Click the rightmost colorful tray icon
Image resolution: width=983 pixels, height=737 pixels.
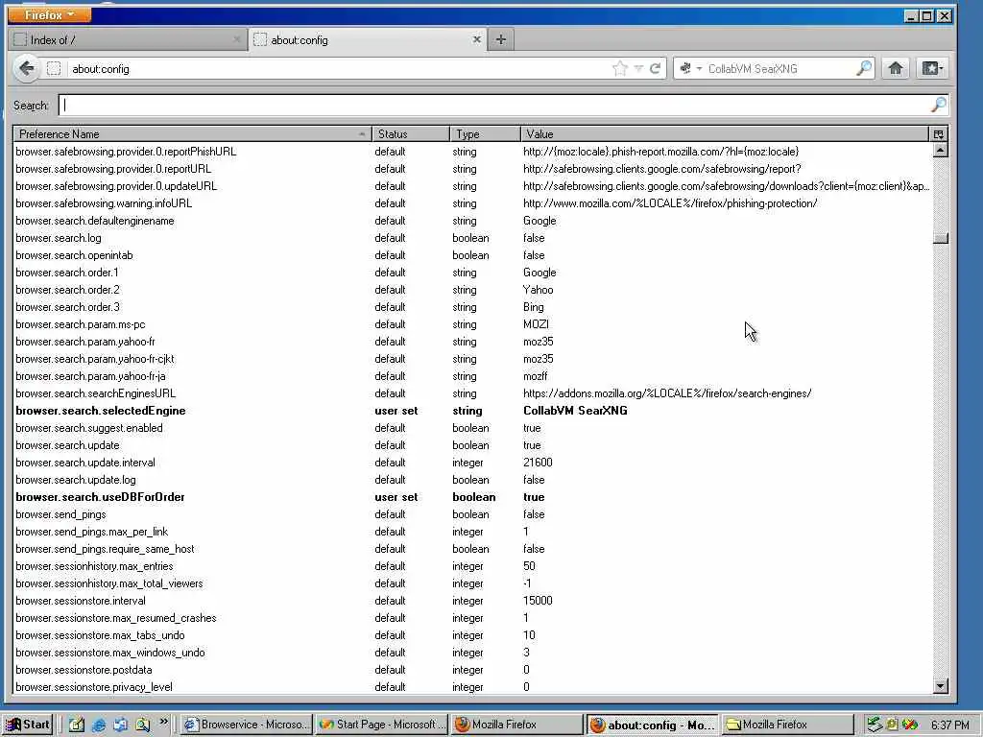click(910, 725)
